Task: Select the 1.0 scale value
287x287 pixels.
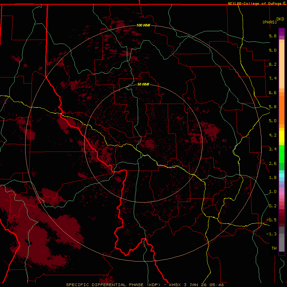Action: (x=273, y=192)
